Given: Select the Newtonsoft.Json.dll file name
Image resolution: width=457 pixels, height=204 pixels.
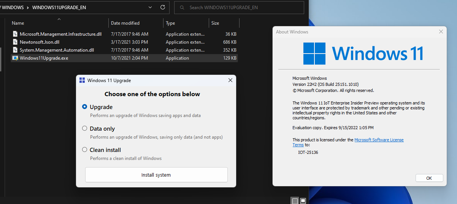Looking at the screenshot, I should [x=40, y=42].
